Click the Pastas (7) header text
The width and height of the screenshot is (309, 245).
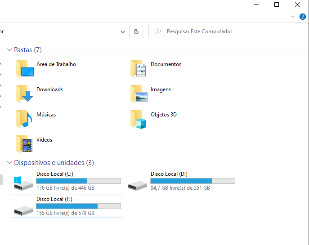(x=28, y=50)
